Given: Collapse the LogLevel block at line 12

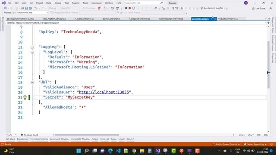Looking at the screenshot, I should click(32, 52).
